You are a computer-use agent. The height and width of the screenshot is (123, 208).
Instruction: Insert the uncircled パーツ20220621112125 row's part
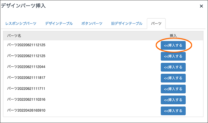click(173, 56)
